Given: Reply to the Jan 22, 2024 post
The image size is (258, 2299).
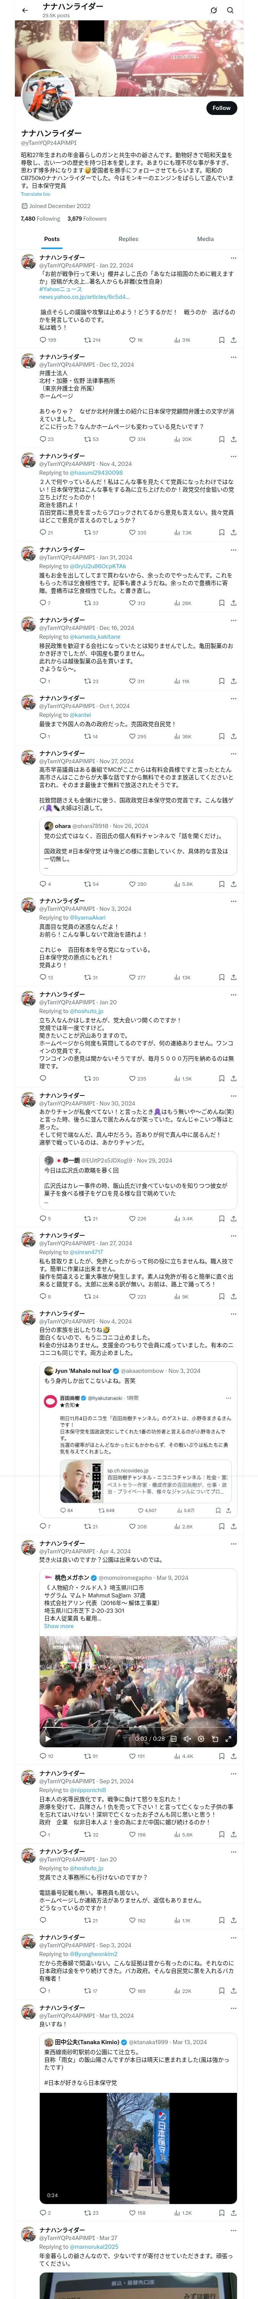Looking at the screenshot, I should coord(42,340).
